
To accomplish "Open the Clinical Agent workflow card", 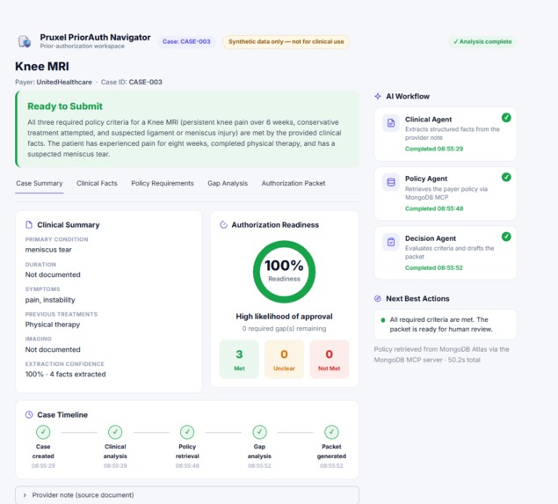I will click(x=446, y=134).
